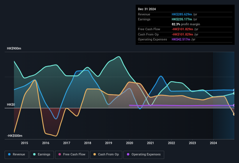This screenshot has width=239, height=163.
Task: Toggle the Operating Expenses legend button
Action: [x=144, y=155]
